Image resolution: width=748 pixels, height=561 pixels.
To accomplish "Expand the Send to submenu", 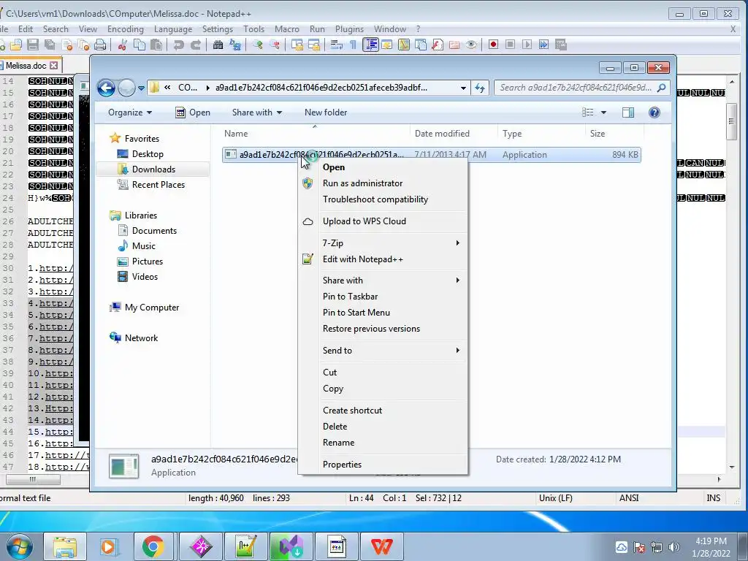I will click(383, 350).
